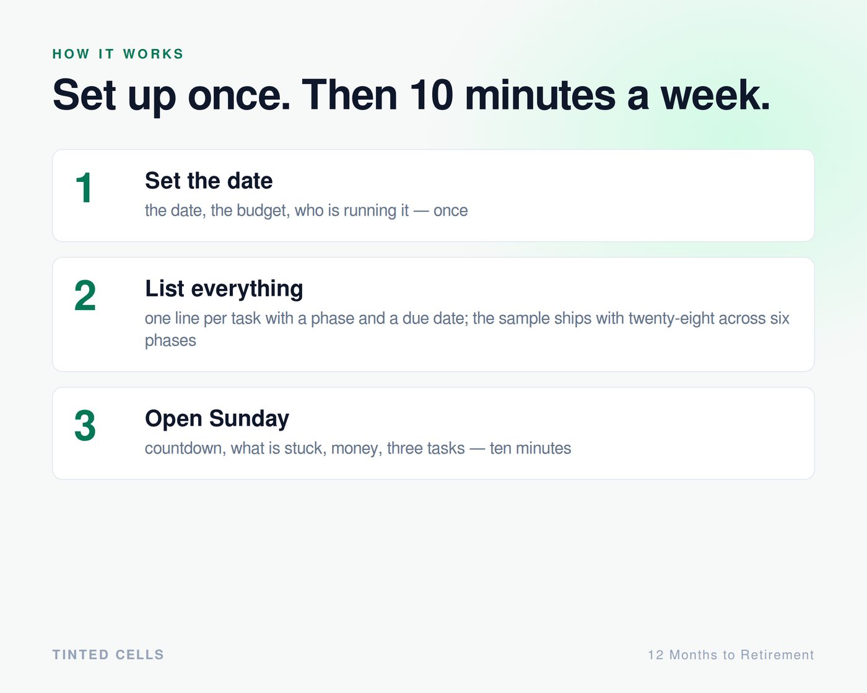This screenshot has height=693, width=867.
Task: Select the 'Open Sunday' heading
Action: point(217,418)
